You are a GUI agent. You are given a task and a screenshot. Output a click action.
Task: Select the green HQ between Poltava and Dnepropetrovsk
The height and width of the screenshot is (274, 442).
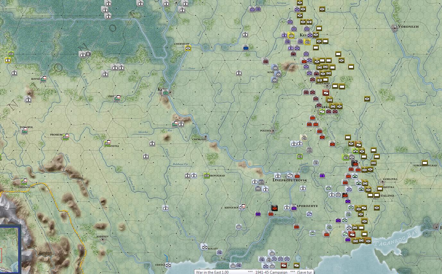click(x=300, y=156)
